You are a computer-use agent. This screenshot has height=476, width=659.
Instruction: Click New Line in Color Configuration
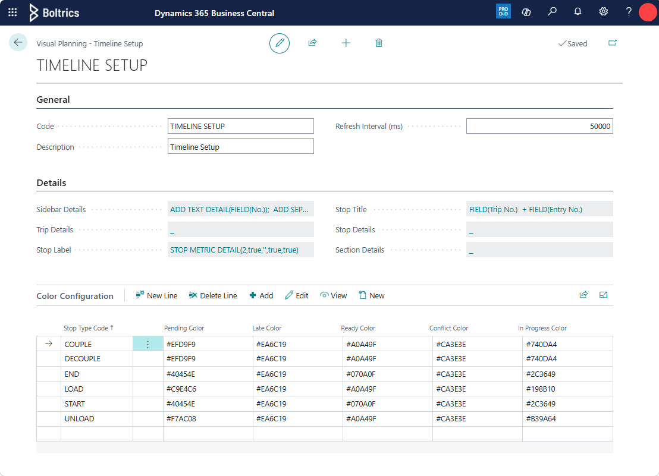[x=157, y=295]
